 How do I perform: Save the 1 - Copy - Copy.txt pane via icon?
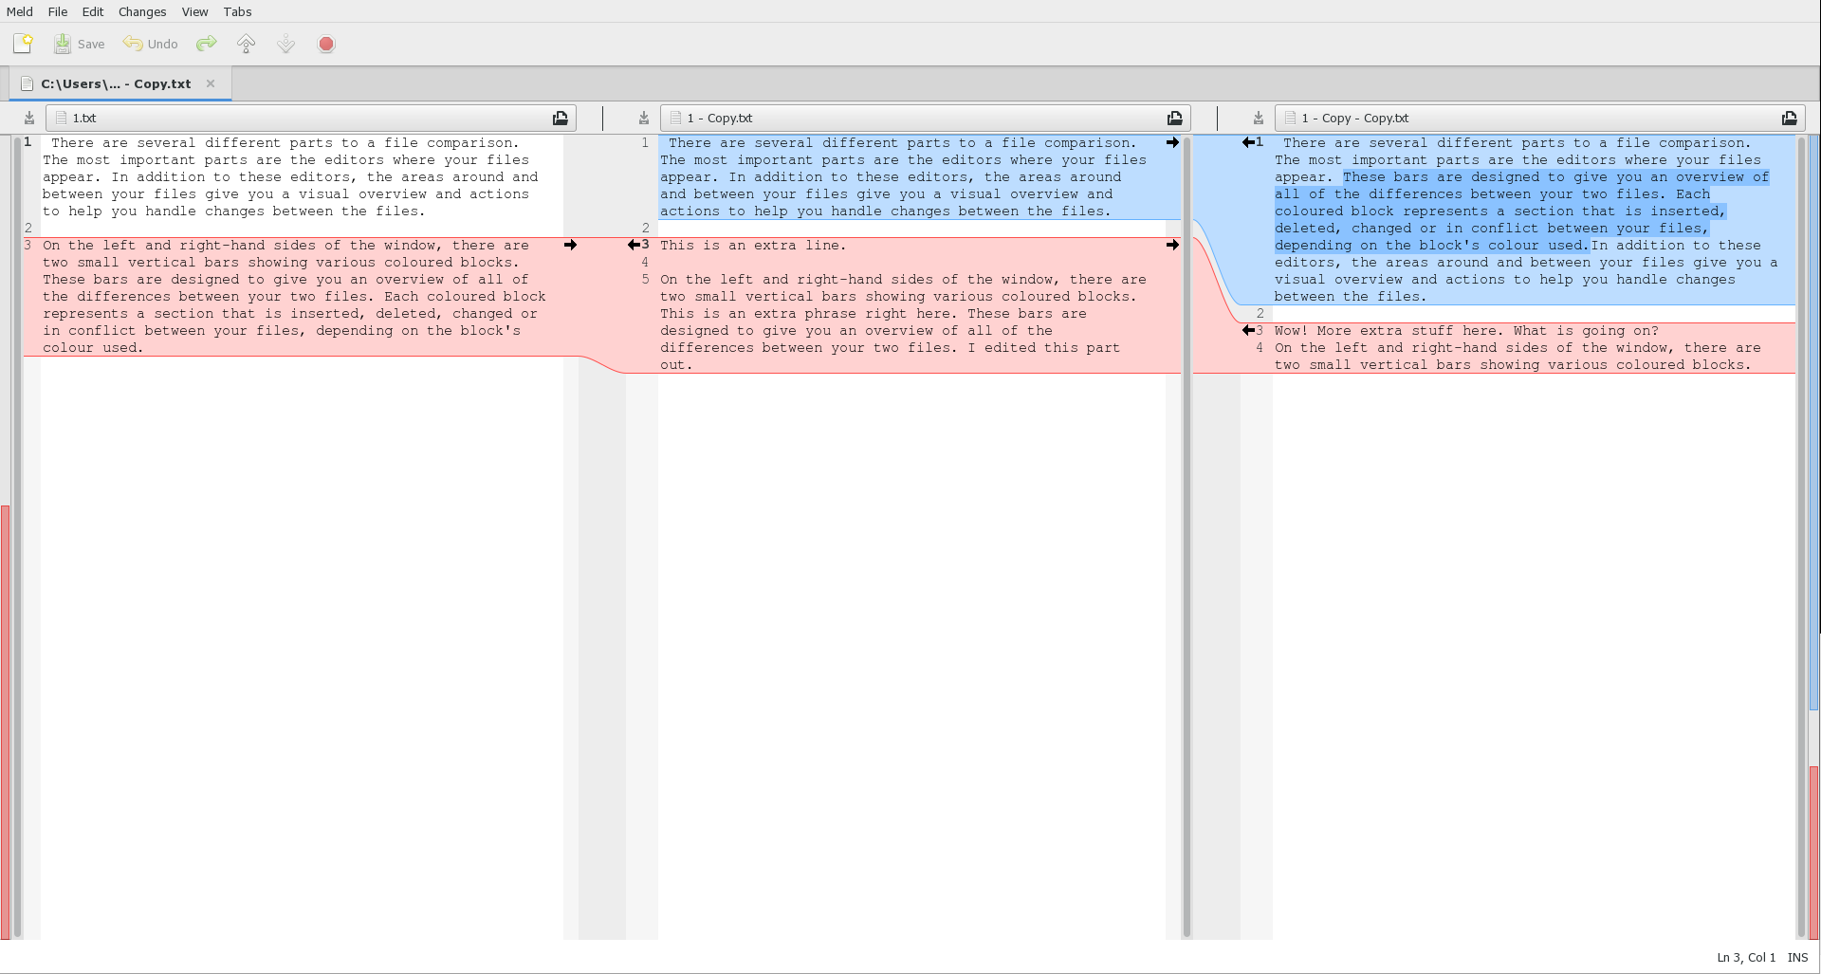[1259, 118]
